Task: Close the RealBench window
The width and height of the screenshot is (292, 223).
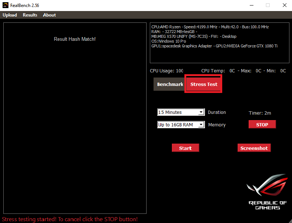Action: pos(284,5)
